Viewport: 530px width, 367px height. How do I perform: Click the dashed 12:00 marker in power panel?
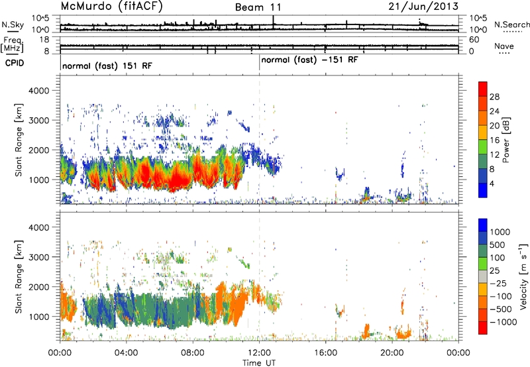(259, 140)
